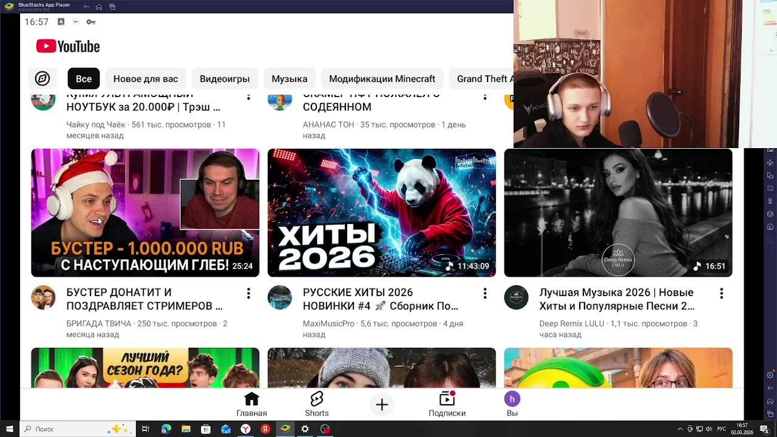Tap the plus create button

click(382, 405)
